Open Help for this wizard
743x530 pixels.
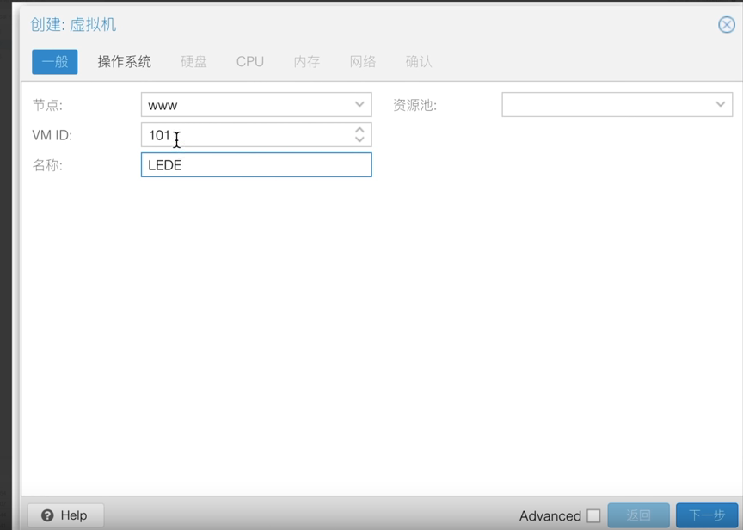pos(65,515)
